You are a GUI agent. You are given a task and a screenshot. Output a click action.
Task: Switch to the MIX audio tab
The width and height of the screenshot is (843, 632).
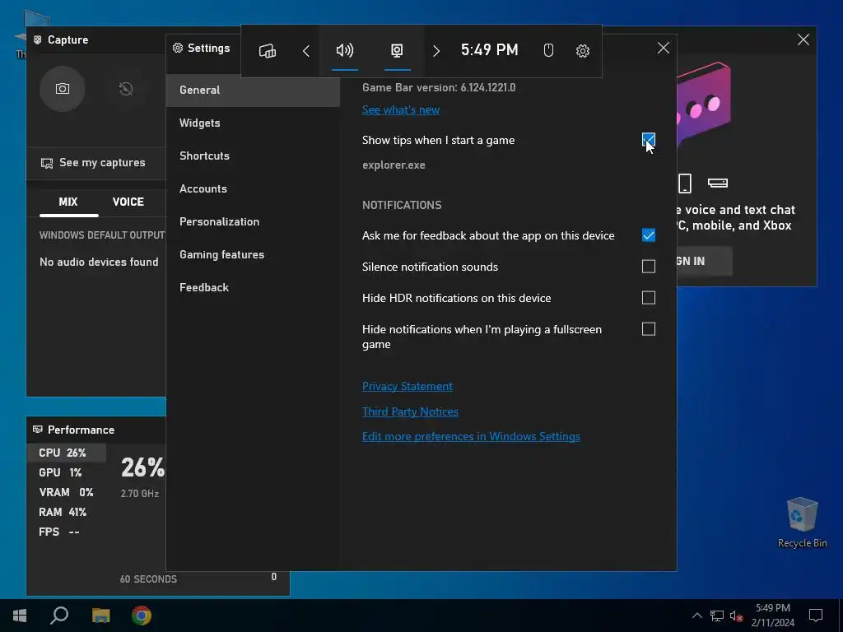point(68,202)
